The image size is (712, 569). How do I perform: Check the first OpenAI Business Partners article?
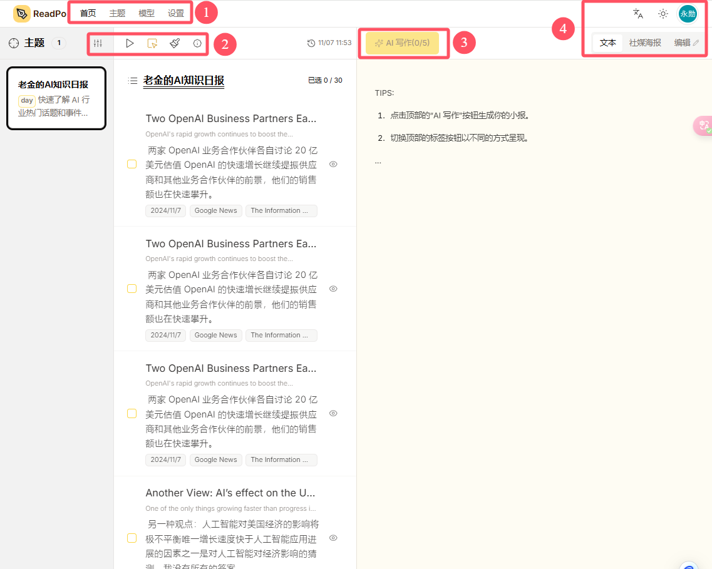132,164
